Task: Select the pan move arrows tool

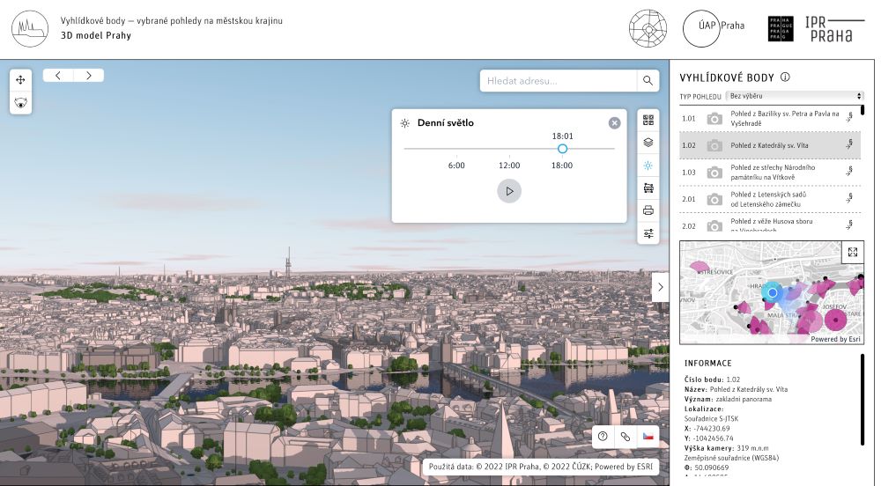Action: (x=21, y=80)
